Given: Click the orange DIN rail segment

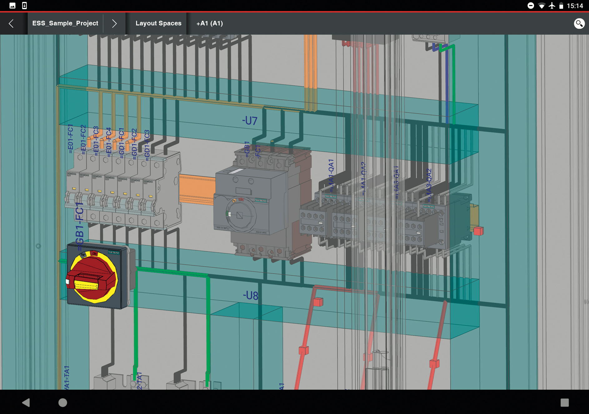Looking at the screenshot, I should pos(197,189).
